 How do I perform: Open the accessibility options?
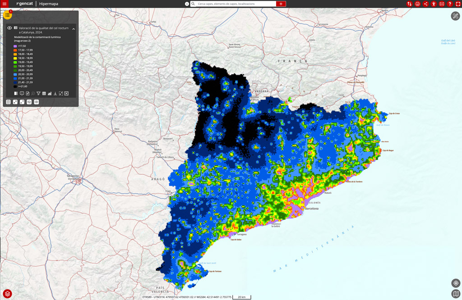[x=434, y=4]
